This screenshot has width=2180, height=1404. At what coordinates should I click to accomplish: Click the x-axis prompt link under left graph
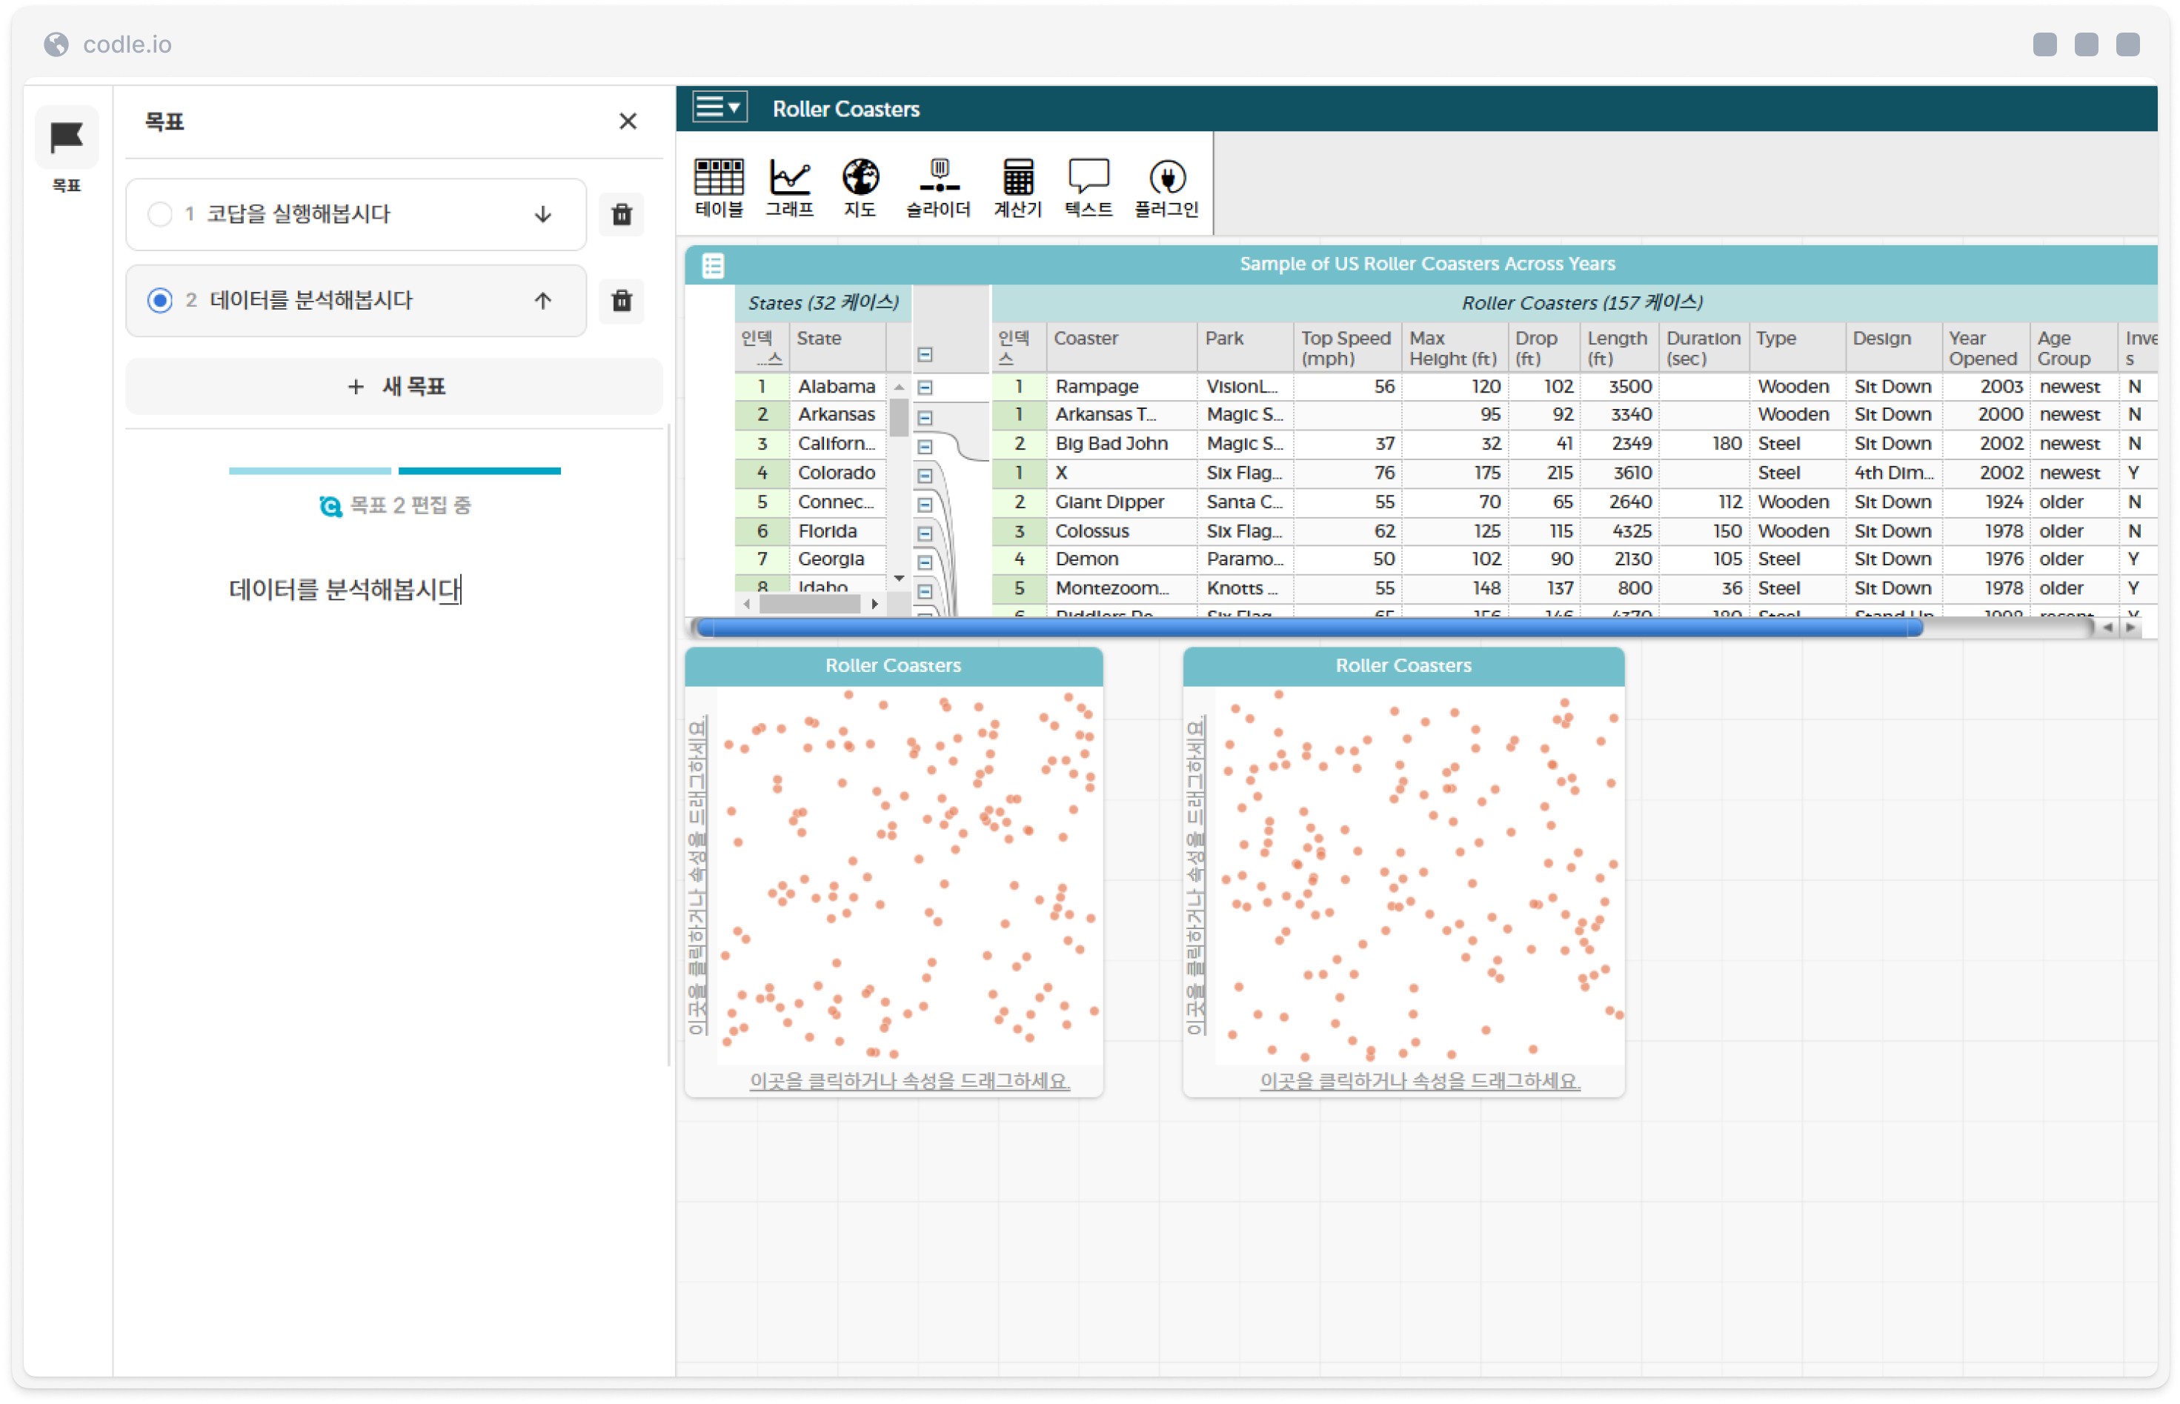coord(909,1080)
